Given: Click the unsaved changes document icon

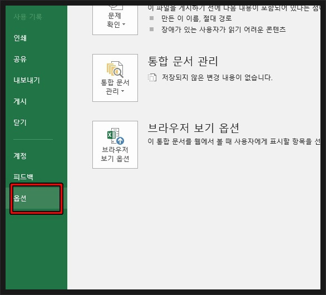Looking at the screenshot, I should click(x=152, y=77).
